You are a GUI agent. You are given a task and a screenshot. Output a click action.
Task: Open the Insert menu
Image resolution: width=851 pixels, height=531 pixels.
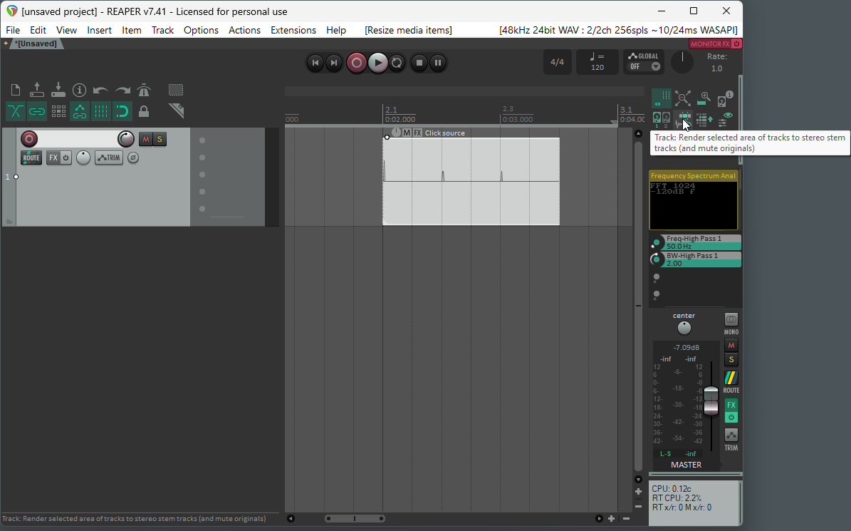[99, 30]
